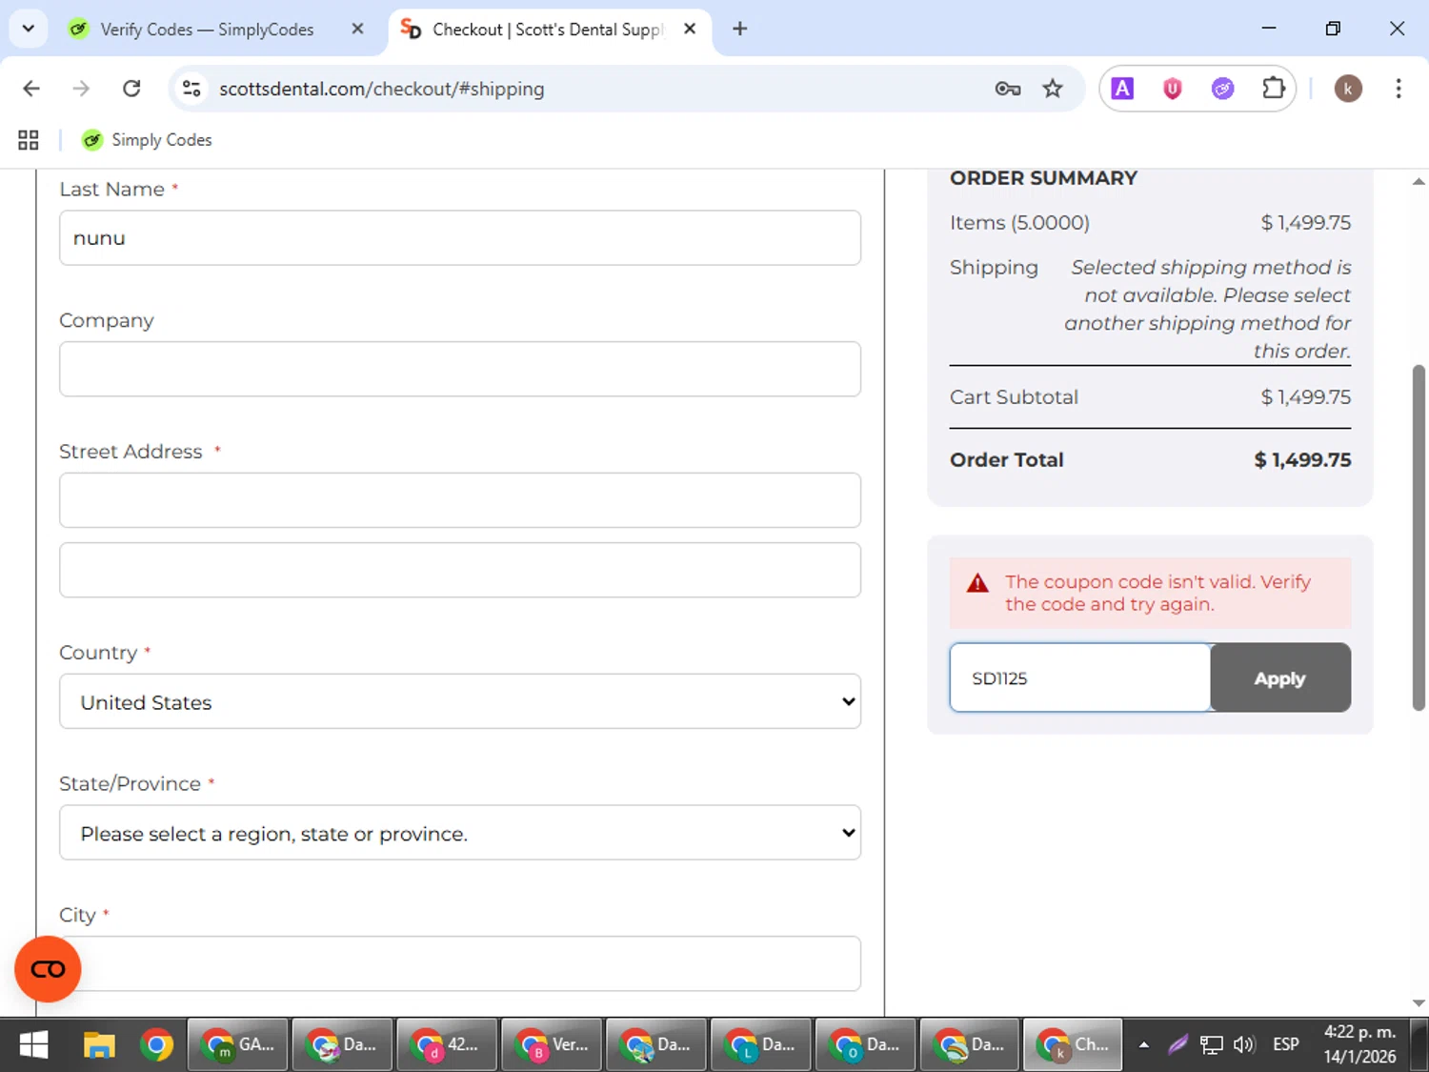Open the apps grid in the bookmarks bar

pyautogui.click(x=29, y=140)
